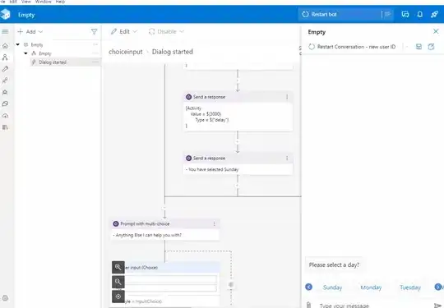This screenshot has width=444, height=308.
Task: Open the Disable dropdown
Action: (166, 32)
